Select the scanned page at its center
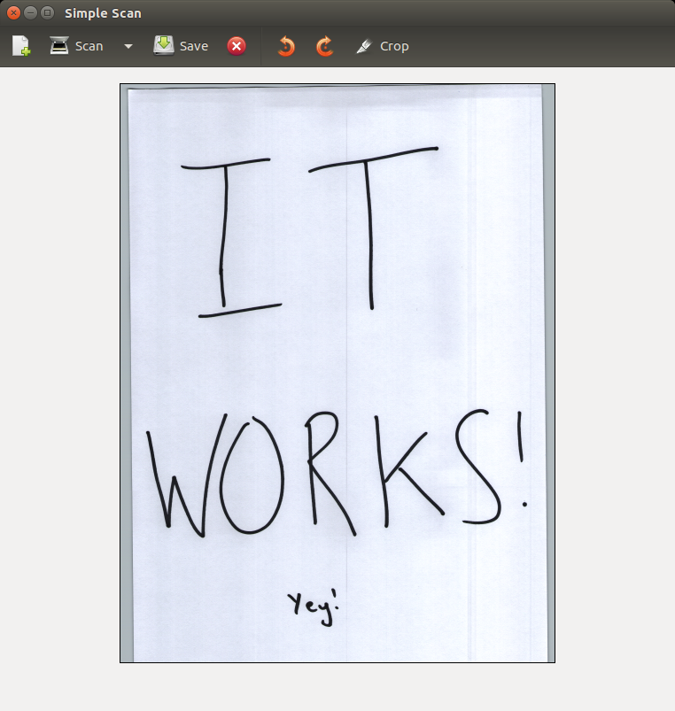The height and width of the screenshot is (711, 675). pyautogui.click(x=337, y=373)
